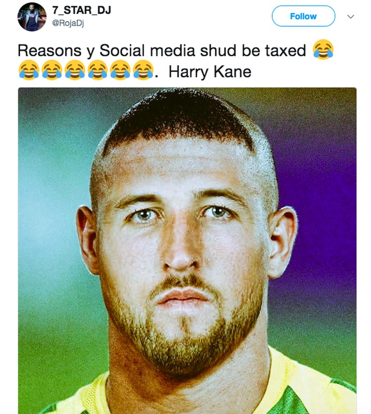Open the attached tweet photo
The width and height of the screenshot is (371, 414).
point(187,250)
